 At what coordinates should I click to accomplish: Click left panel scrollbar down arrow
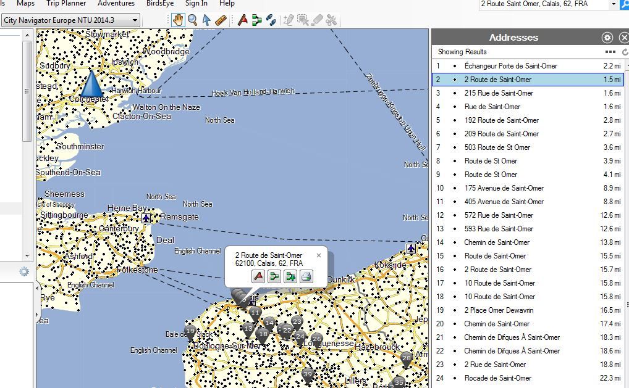27,256
